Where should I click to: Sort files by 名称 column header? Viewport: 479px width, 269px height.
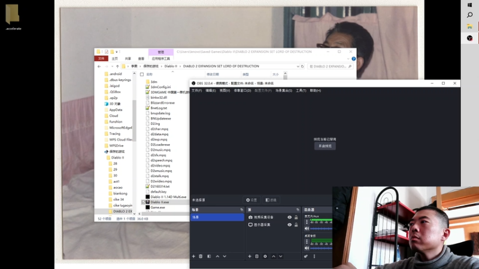(149, 74)
